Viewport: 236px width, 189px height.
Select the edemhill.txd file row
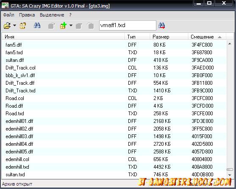pyautogui.click(x=114, y=167)
